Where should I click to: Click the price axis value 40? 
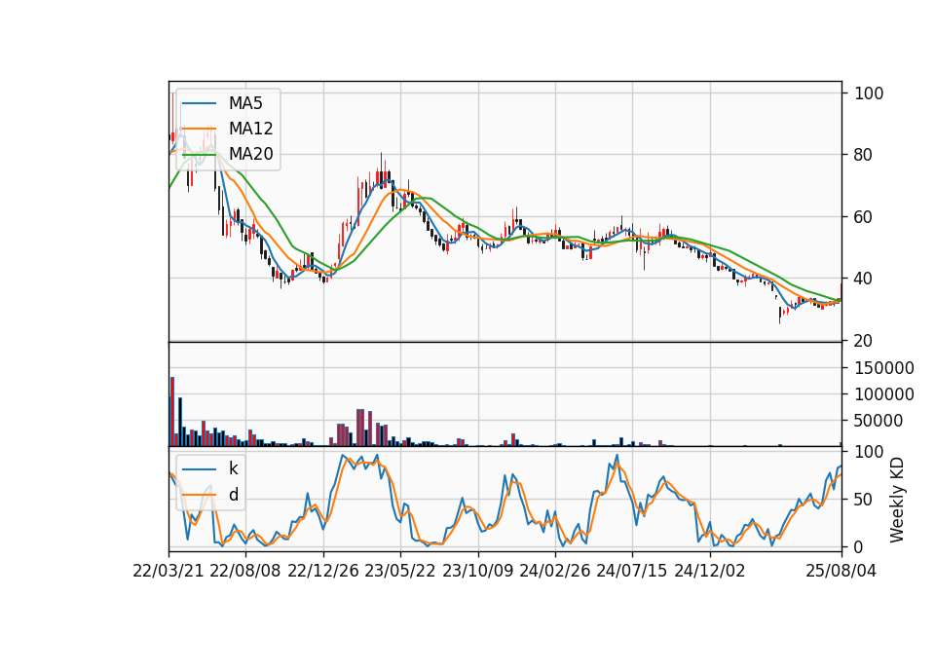tap(864, 279)
